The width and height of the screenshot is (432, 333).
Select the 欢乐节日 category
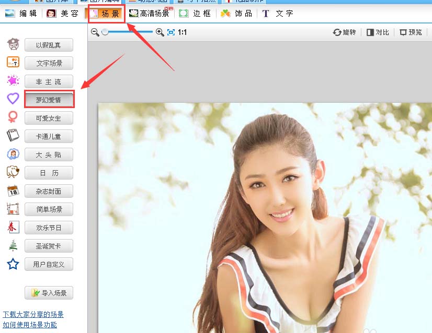pyautogui.click(x=49, y=228)
